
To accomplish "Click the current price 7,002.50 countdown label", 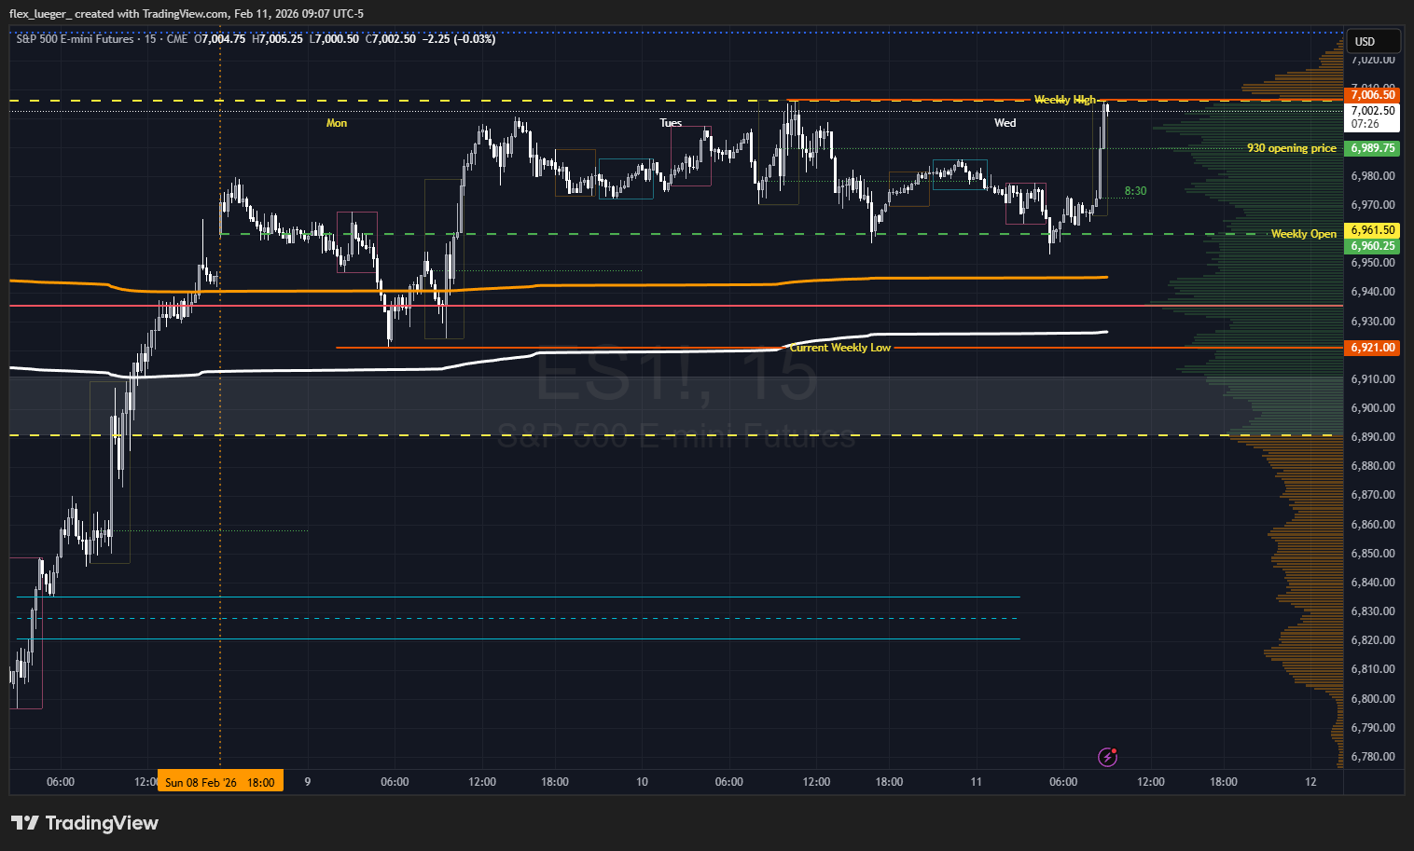I will coord(1373,117).
